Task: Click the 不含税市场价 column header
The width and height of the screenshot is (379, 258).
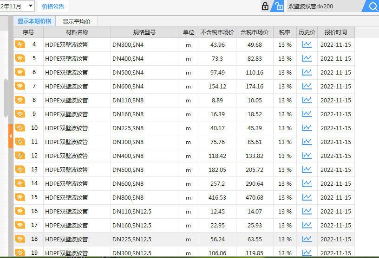Action: (x=217, y=32)
